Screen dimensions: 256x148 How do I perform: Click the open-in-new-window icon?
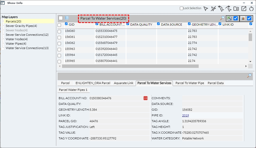click(244, 9)
